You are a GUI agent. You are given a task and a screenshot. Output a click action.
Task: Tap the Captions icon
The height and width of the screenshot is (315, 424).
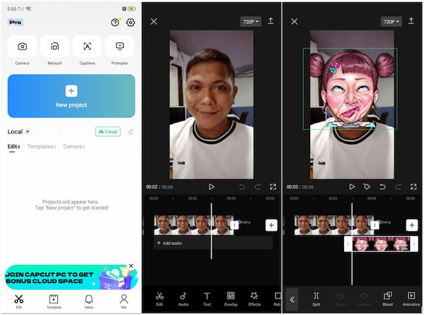pos(87,47)
